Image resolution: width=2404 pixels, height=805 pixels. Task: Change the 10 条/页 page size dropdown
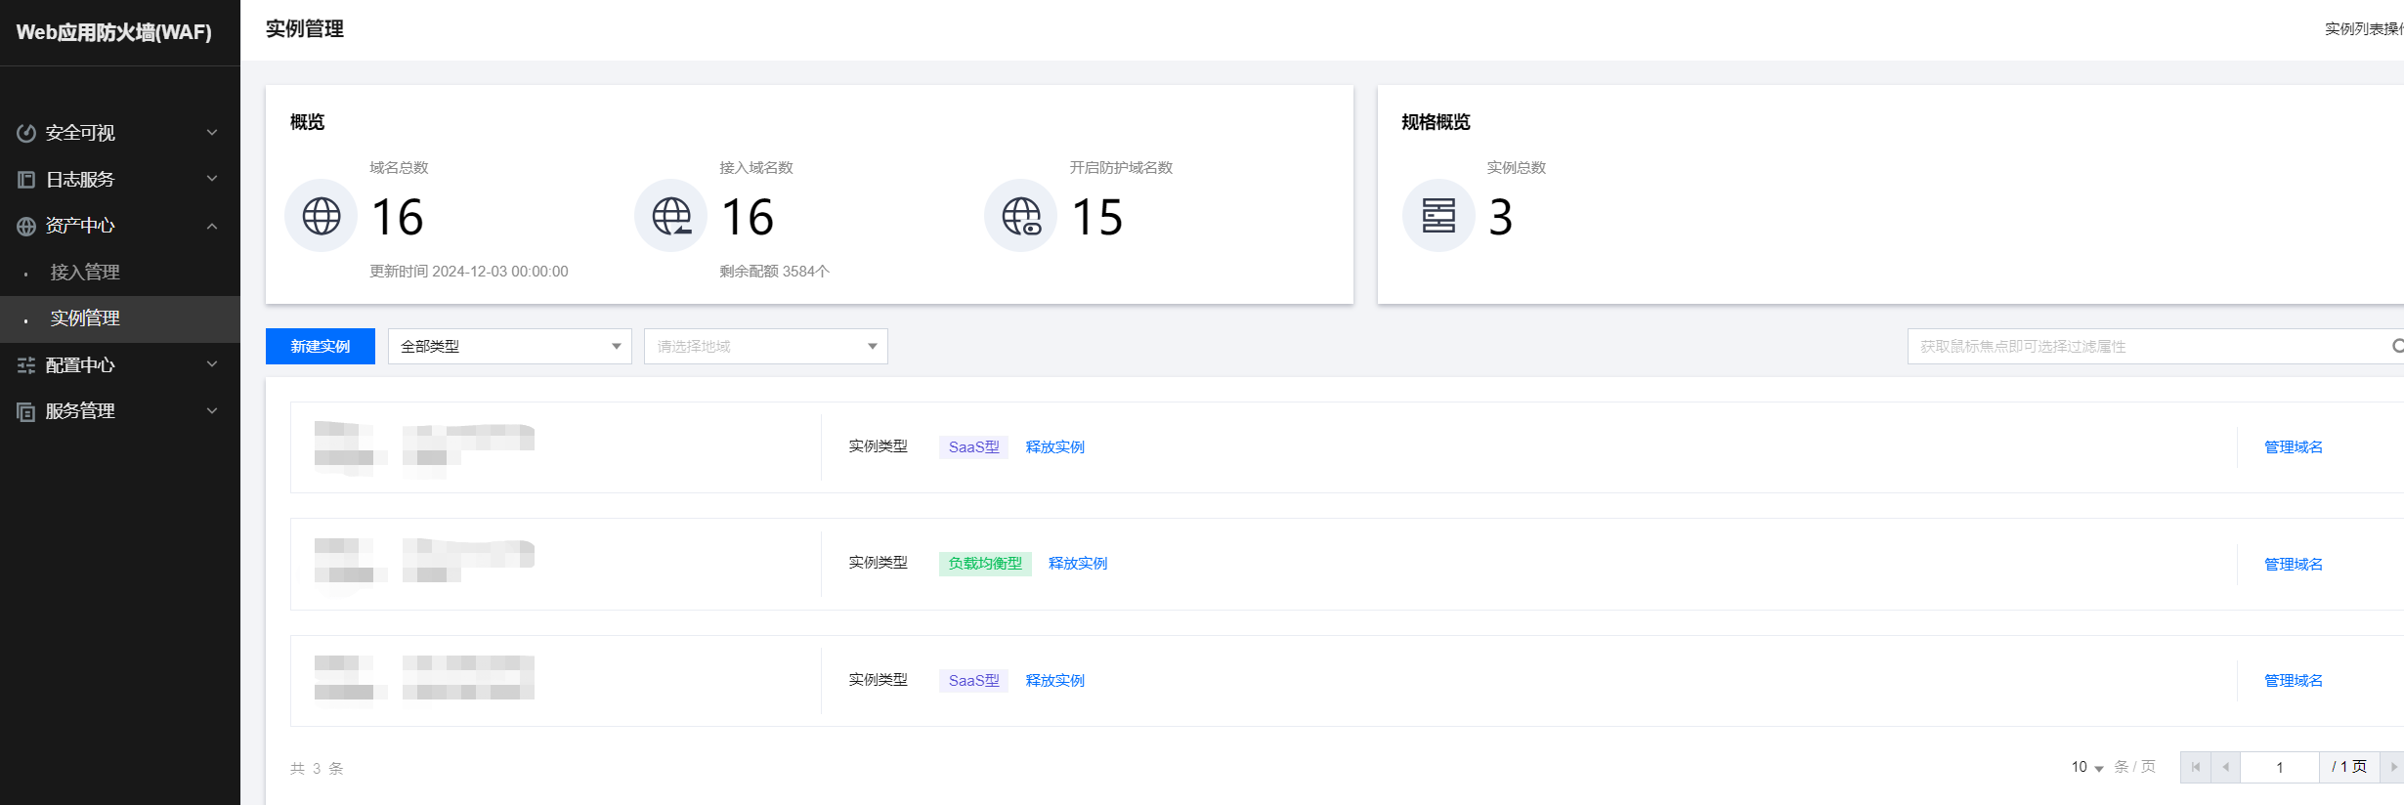pos(2087,768)
